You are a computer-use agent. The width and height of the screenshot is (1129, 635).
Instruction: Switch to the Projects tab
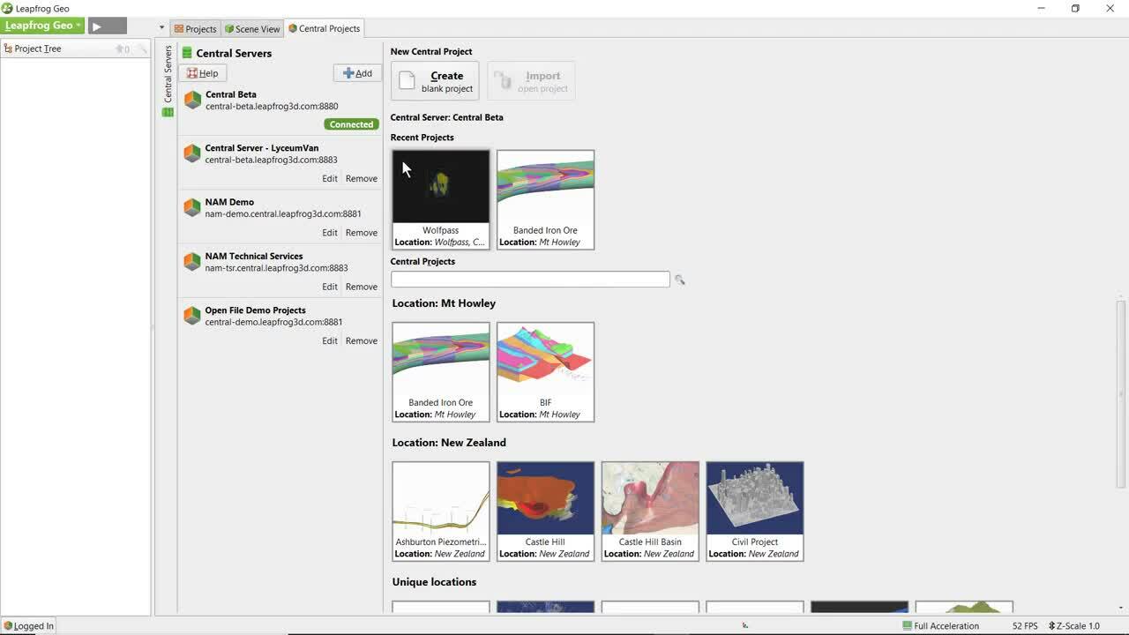(195, 28)
